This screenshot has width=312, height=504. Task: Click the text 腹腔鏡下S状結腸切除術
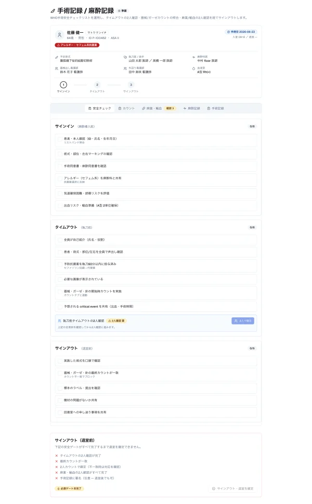[76, 61]
